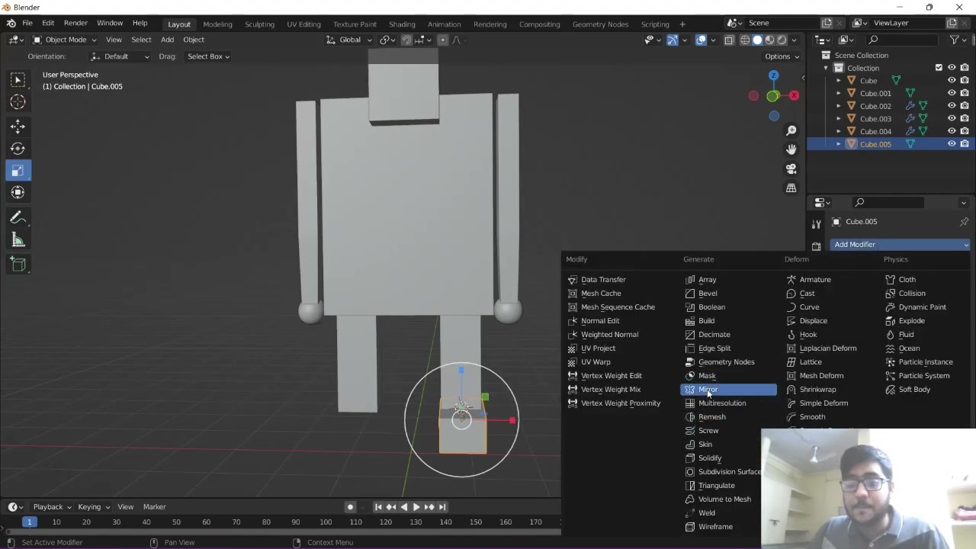Image resolution: width=976 pixels, height=549 pixels.
Task: Select the Measure tool
Action: click(18, 241)
